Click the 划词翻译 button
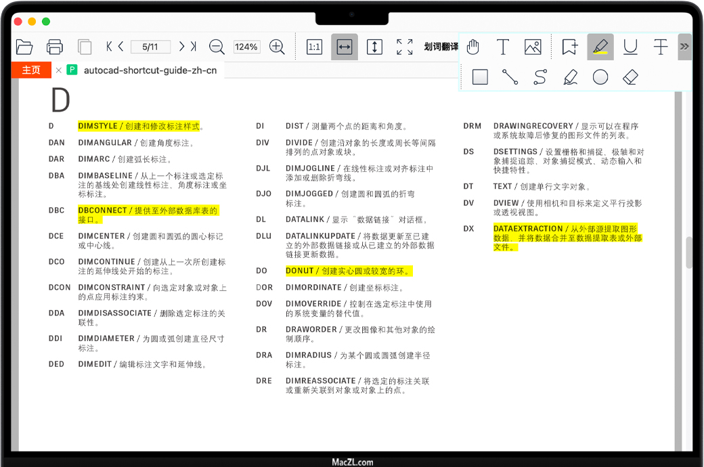The width and height of the screenshot is (704, 467). click(x=441, y=47)
